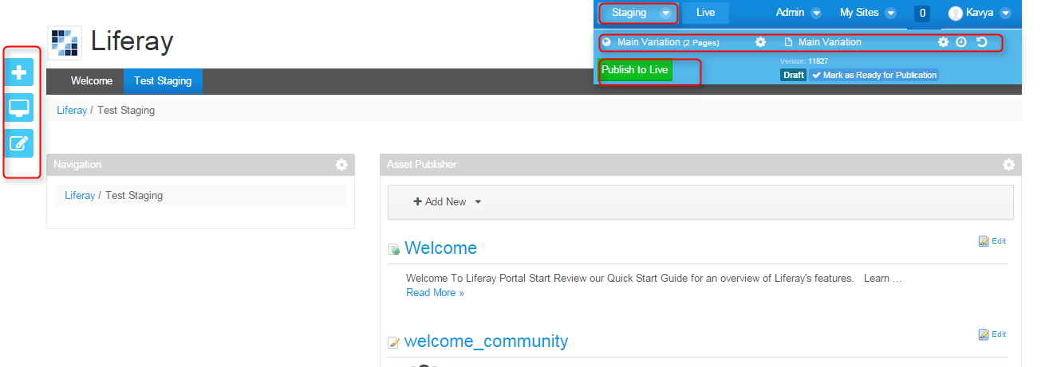
Task: Click the Version 11827 text
Action: [x=803, y=61]
